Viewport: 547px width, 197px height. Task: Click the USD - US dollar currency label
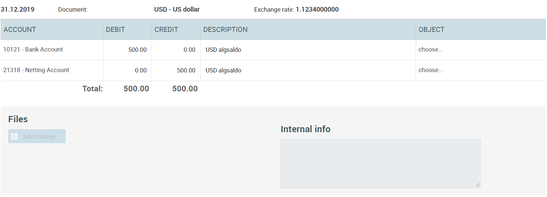tap(177, 9)
